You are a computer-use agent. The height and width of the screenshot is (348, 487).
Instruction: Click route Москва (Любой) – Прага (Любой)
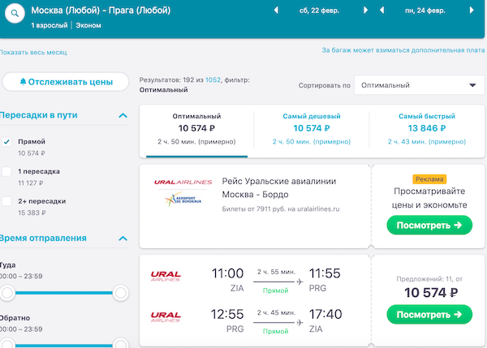[101, 11]
